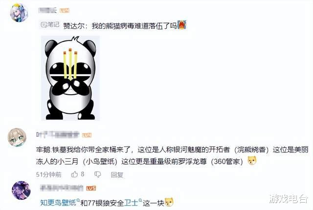The width and height of the screenshot is (313, 210).
Task: Like the comment with the thumbs-up icon
Action: pyautogui.click(x=74, y=174)
